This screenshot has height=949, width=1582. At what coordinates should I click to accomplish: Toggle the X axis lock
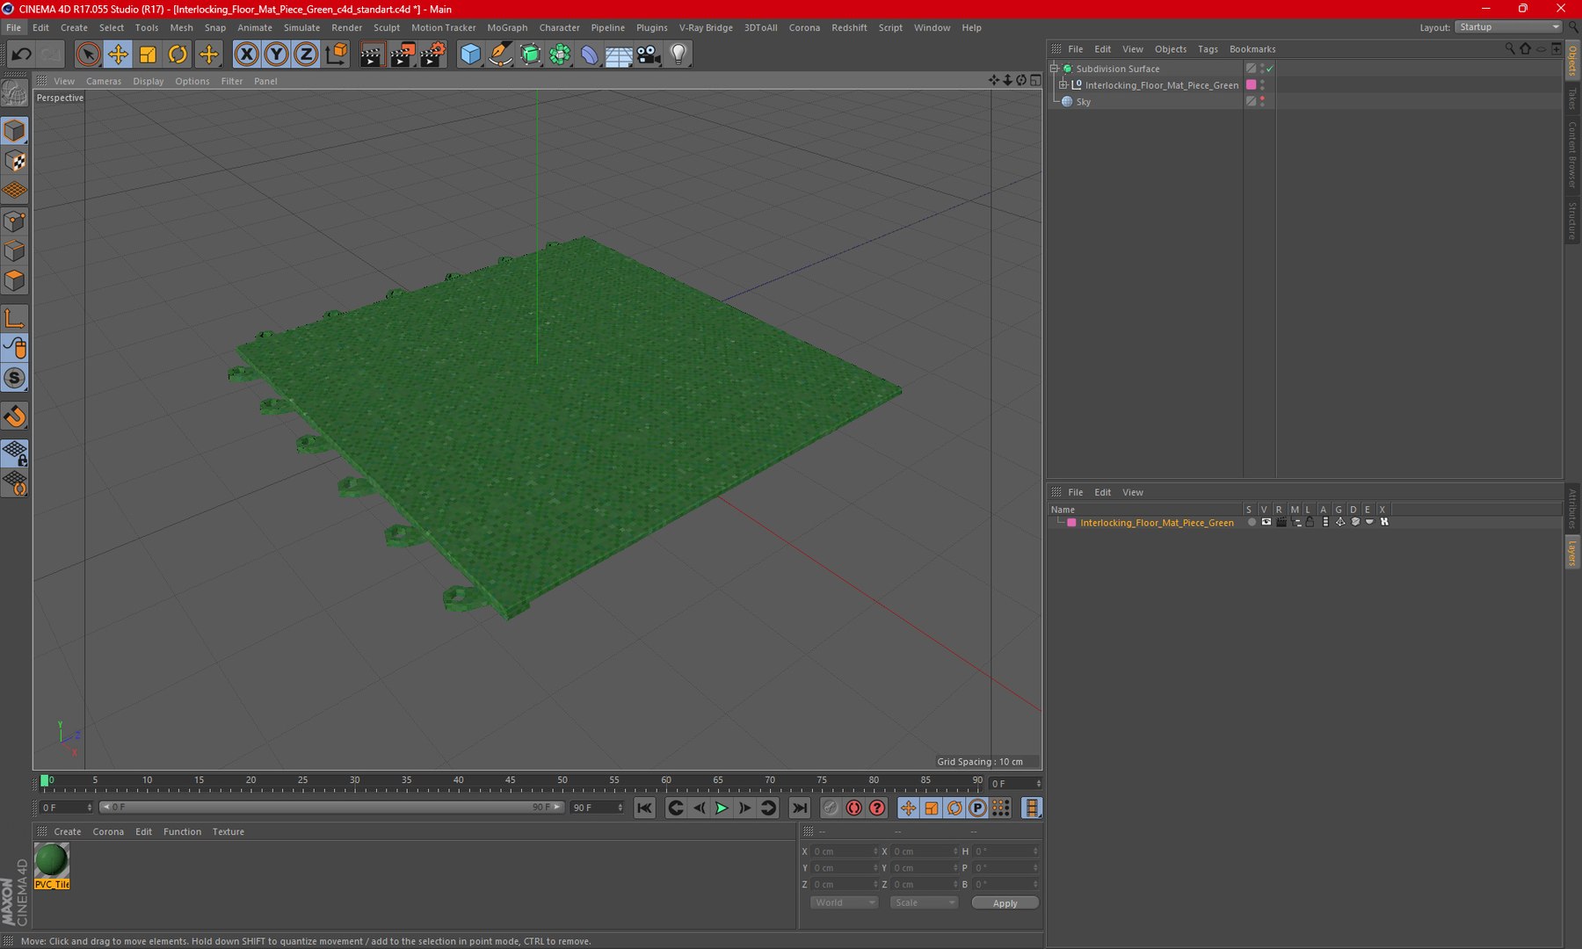247,54
